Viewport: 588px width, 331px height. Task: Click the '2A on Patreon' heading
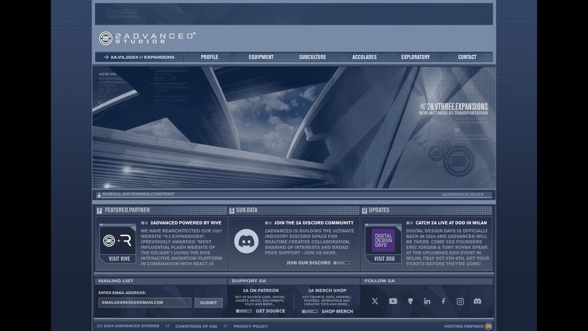click(260, 291)
